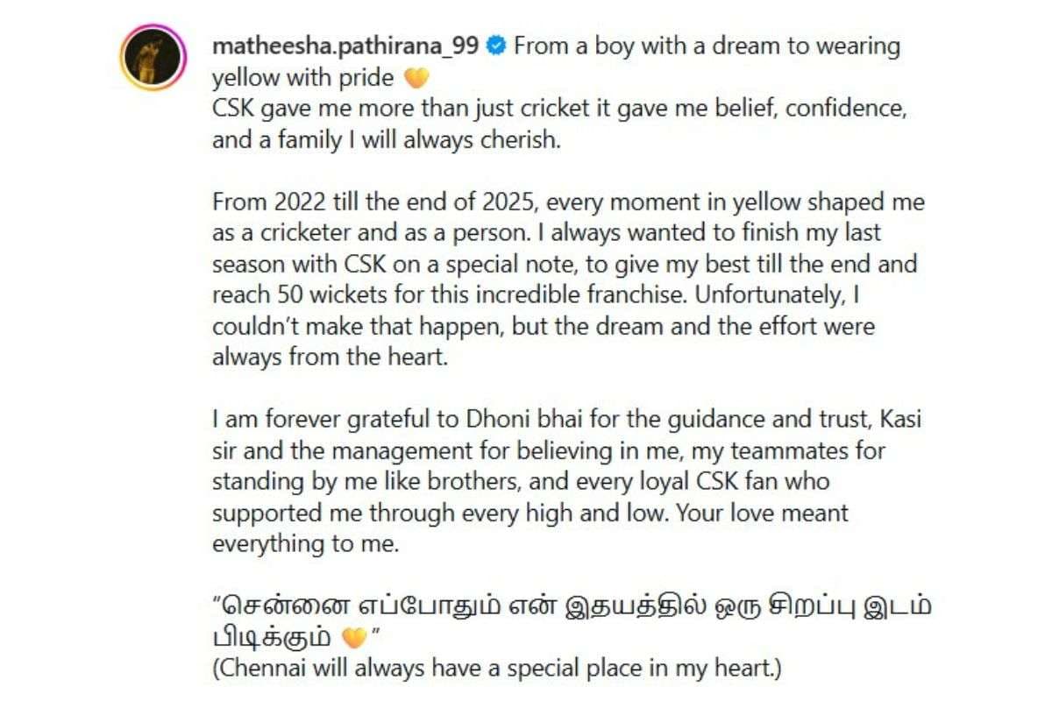Screen dimensions: 1052x701
Task: Click 'and a family I will always cherish'
Action: [x=385, y=141]
